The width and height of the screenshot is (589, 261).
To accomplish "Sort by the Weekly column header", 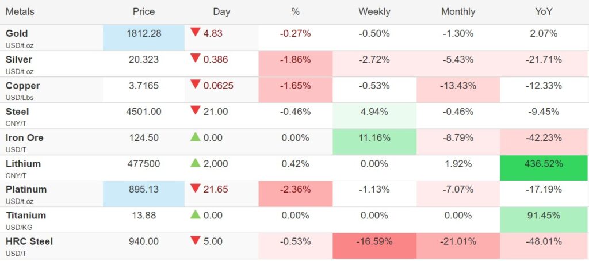I will click(374, 11).
